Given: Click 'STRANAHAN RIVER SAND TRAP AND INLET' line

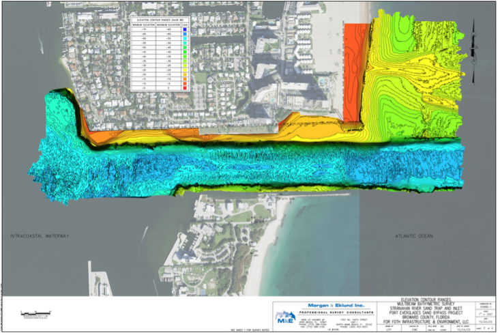Looking at the screenshot, I should pos(426,308).
